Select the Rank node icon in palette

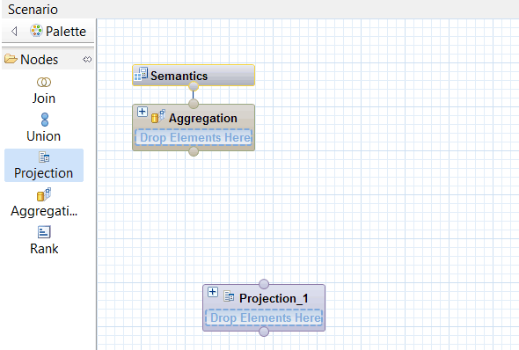[44, 232]
